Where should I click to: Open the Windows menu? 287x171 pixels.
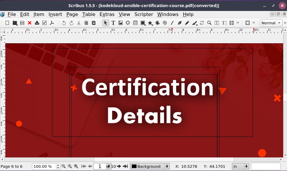(x=168, y=14)
